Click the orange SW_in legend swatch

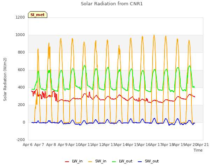90,162
